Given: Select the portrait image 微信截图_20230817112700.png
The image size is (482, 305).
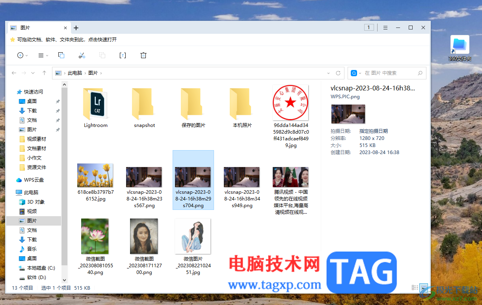Looking at the screenshot, I should [145, 246].
